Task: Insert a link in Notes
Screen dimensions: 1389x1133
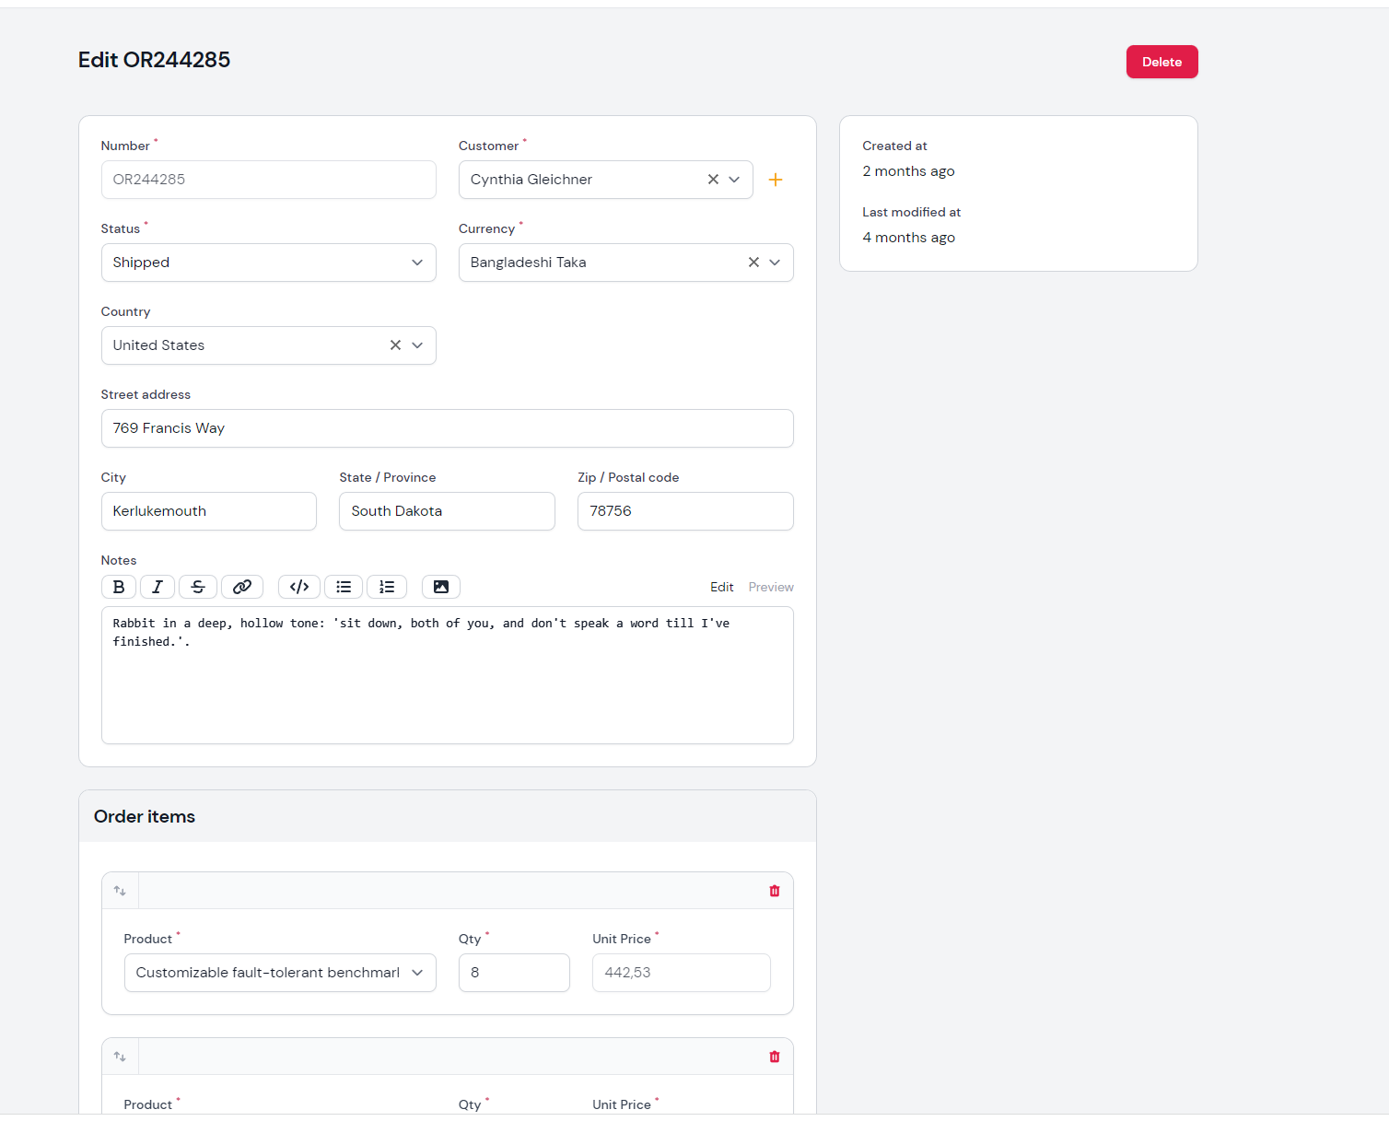Action: tap(242, 587)
